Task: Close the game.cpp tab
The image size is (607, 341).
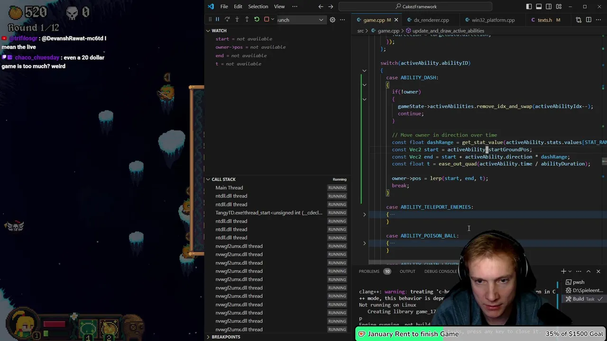Action: point(396,20)
